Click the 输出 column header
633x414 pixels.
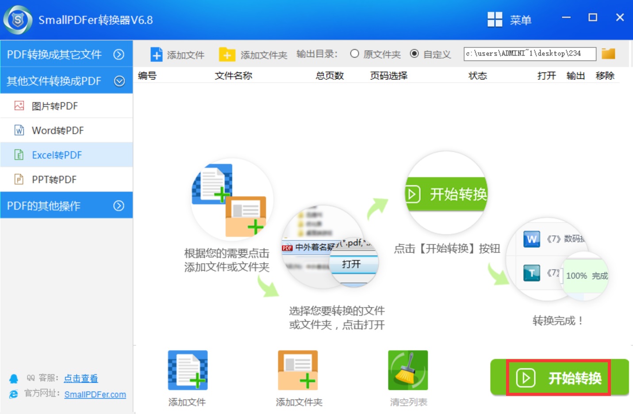point(575,76)
